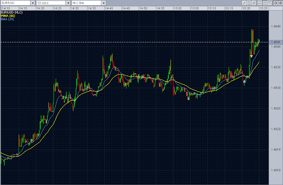
Task: Click the 14:40 time axis label
Action: point(109,8)
